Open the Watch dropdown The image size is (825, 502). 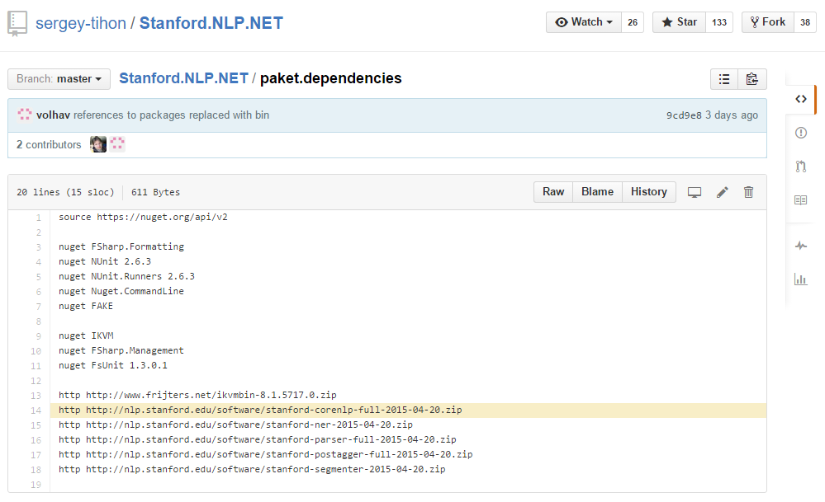click(x=584, y=22)
